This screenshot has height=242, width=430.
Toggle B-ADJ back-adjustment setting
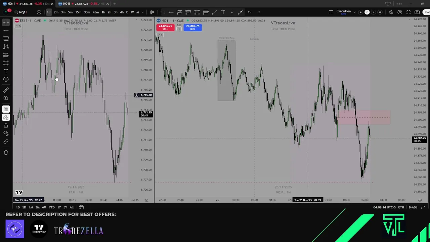pyautogui.click(x=413, y=207)
